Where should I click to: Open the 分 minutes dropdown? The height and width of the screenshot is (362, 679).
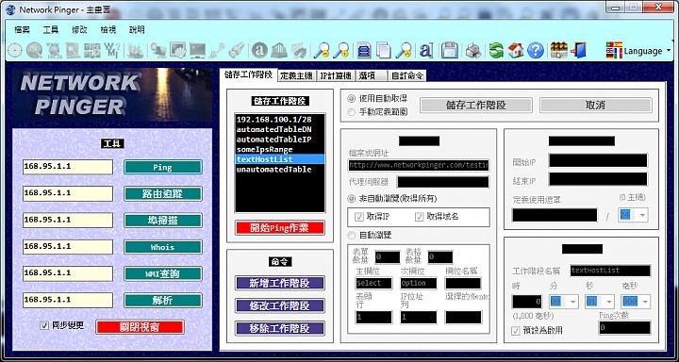572,302
